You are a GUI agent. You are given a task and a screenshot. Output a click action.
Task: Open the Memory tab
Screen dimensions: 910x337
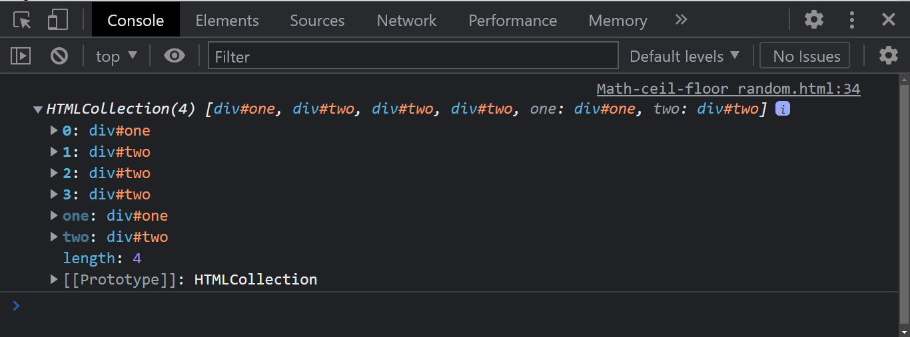[618, 20]
